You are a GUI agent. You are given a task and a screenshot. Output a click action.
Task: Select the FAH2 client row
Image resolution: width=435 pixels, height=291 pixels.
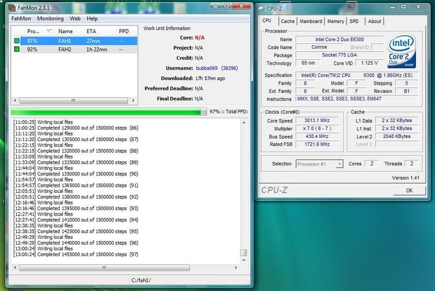74,49
